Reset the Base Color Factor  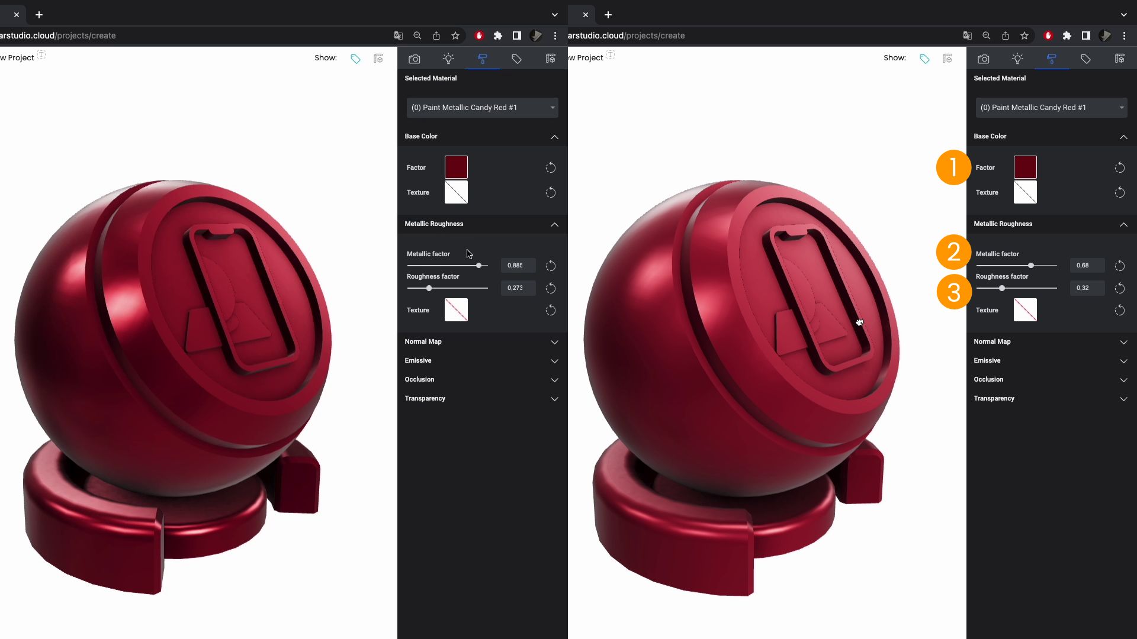550,167
